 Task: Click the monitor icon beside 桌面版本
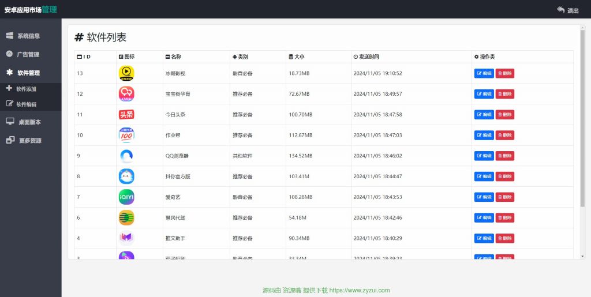(x=10, y=121)
